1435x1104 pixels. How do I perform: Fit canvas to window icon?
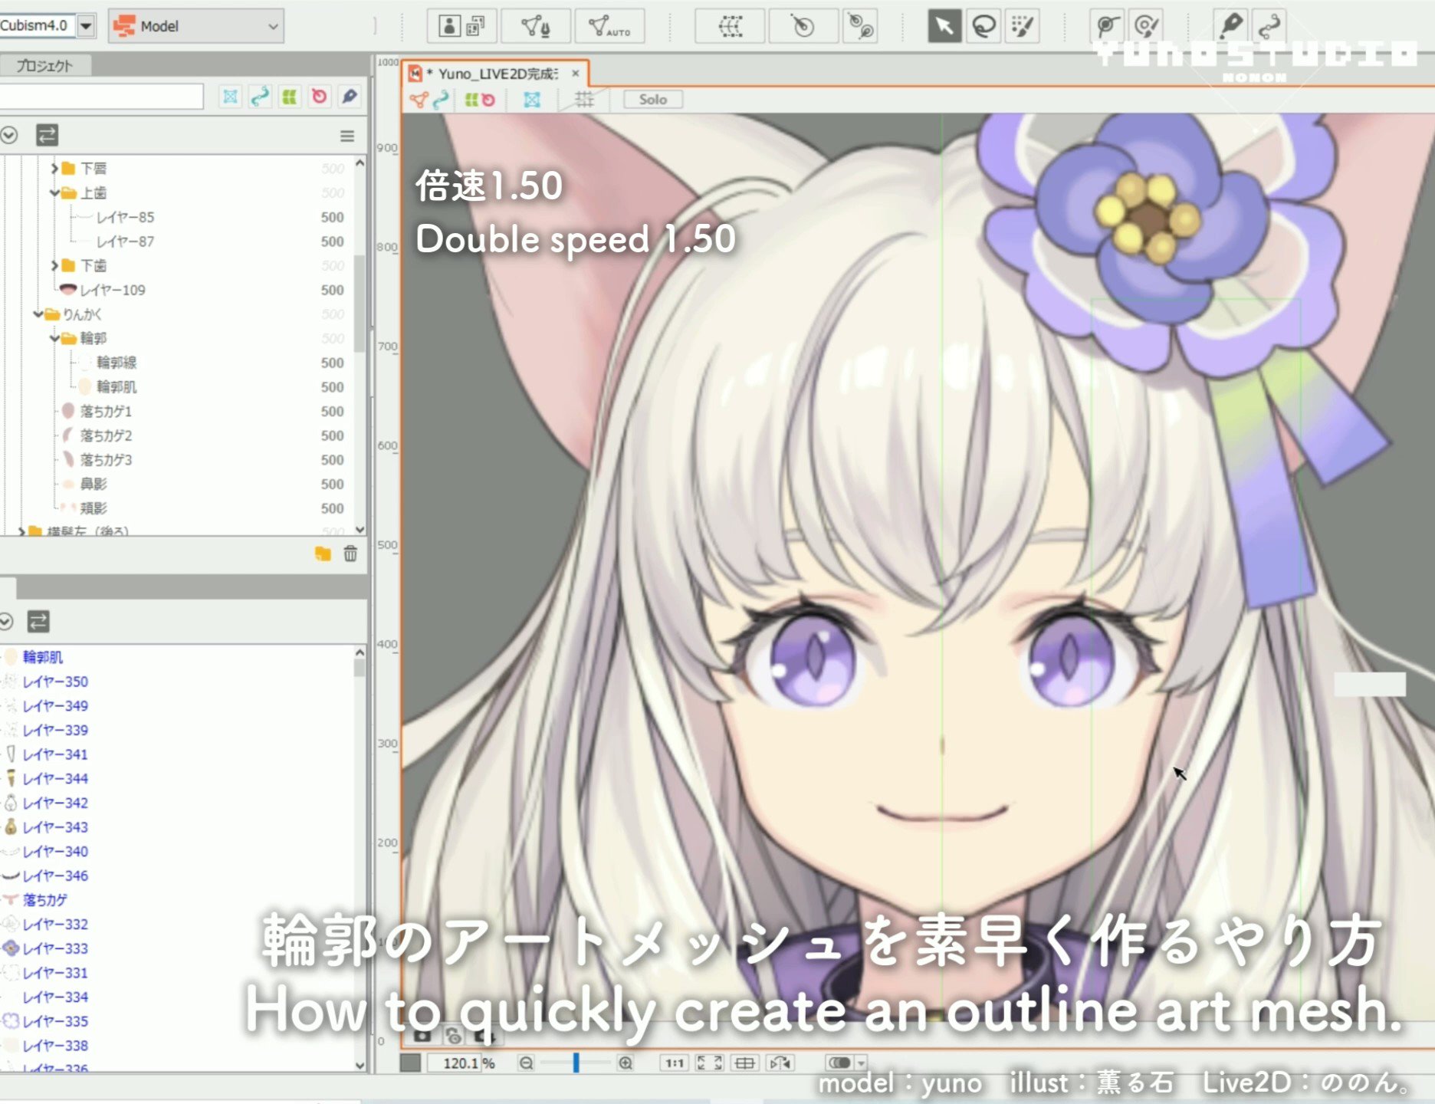click(x=708, y=1063)
